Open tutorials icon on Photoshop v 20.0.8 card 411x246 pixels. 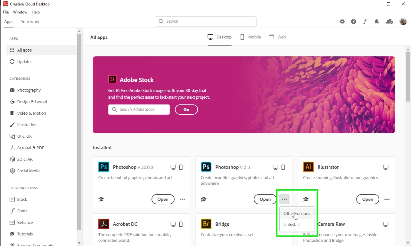click(101, 199)
